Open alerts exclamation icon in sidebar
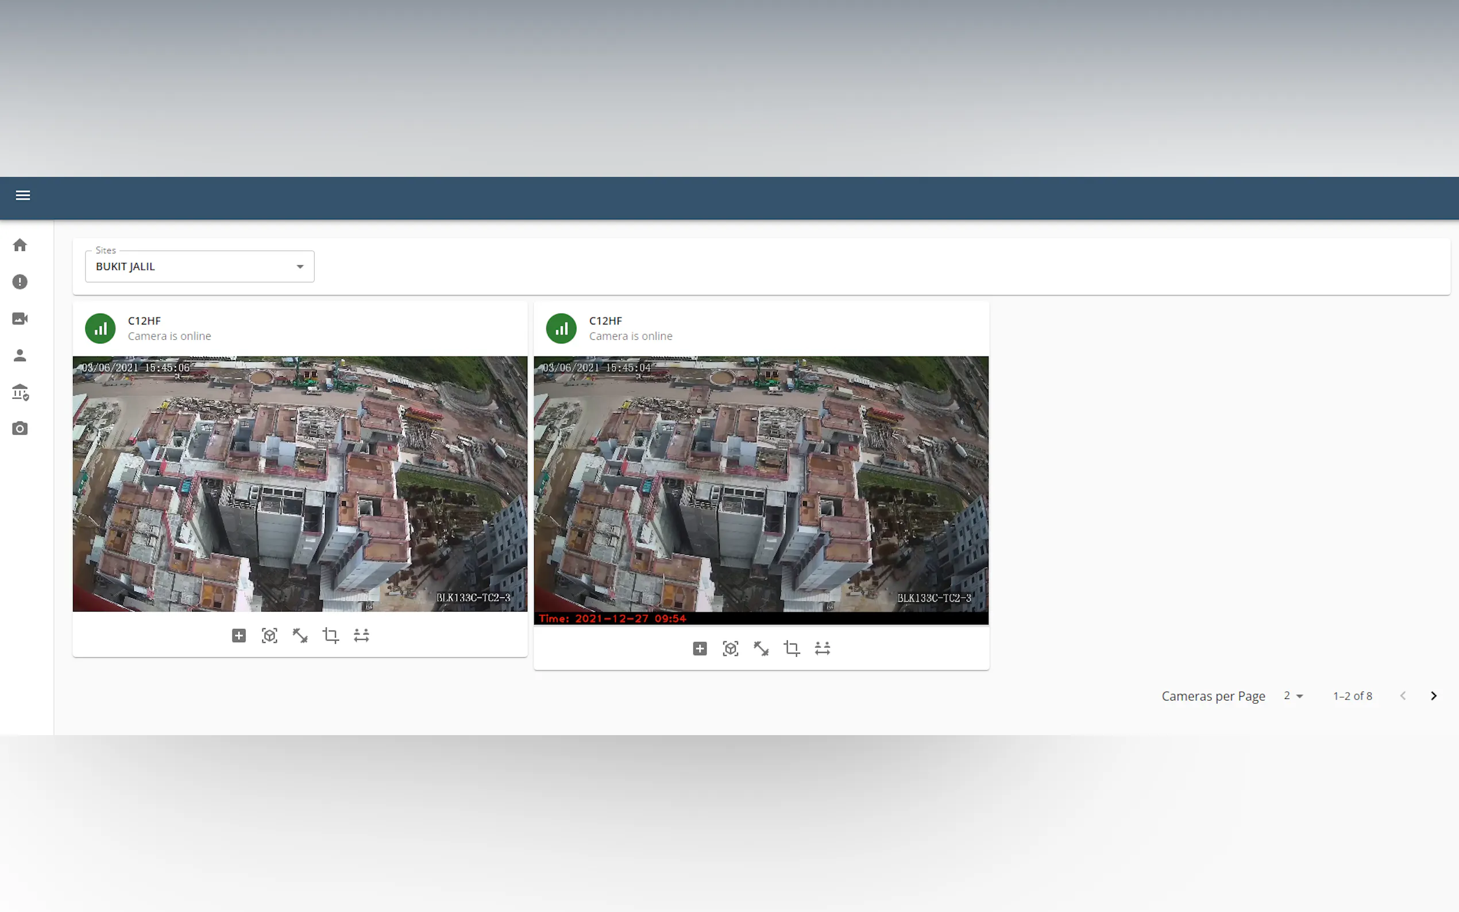 [x=20, y=281]
